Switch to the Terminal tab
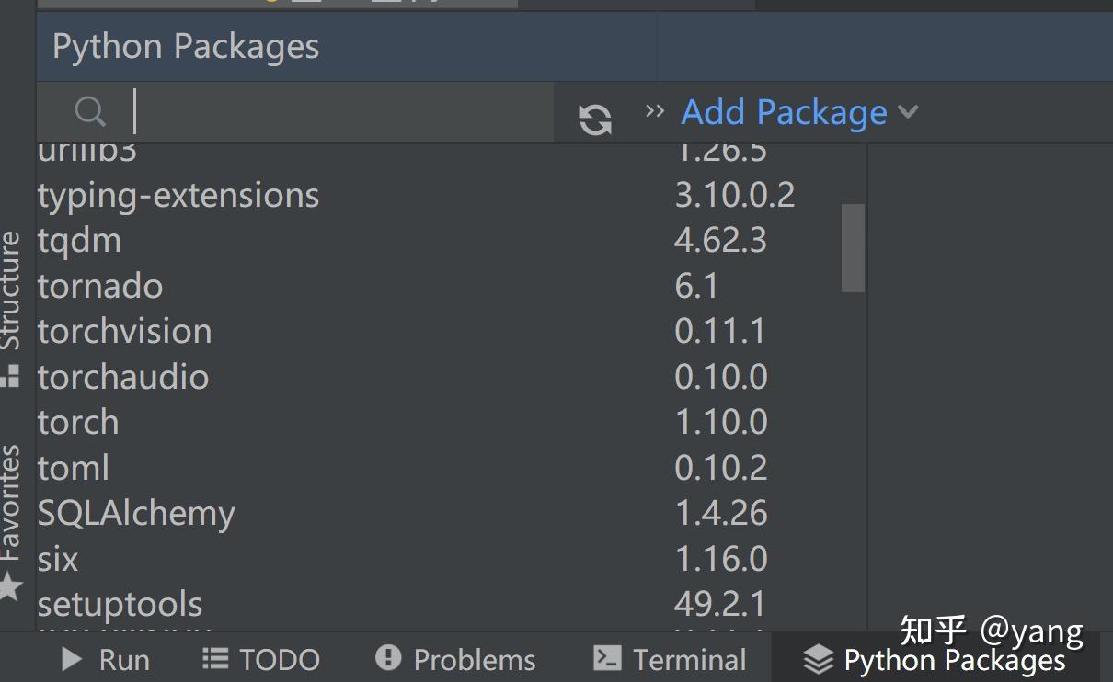Viewport: 1113px width, 682px height. (671, 659)
